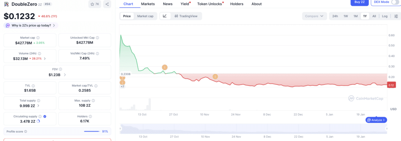401x141 pixels.
Task: Open TVL info icon
Action: pyautogui.click(x=33, y=86)
